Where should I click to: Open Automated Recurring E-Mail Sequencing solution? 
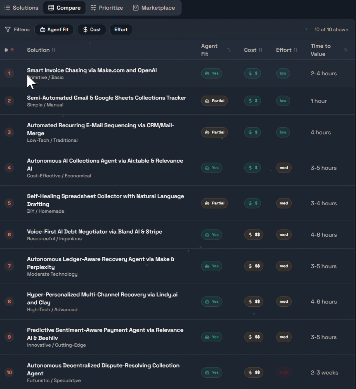(101, 129)
